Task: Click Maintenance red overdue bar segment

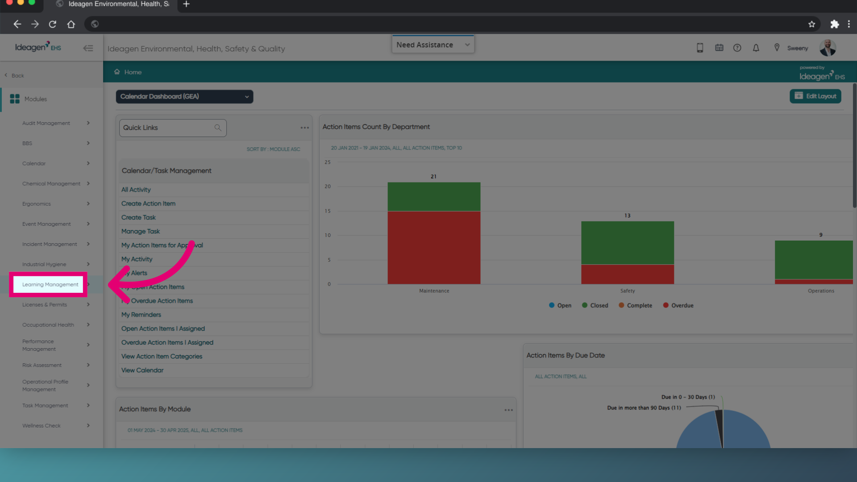Action: tap(434, 247)
